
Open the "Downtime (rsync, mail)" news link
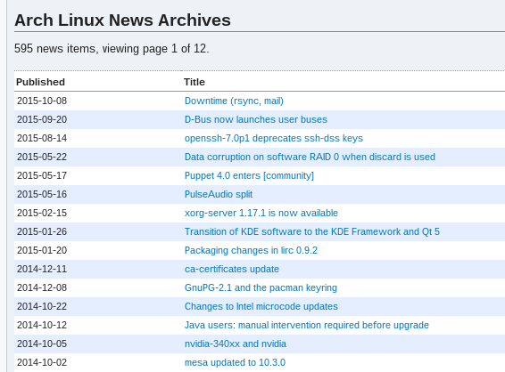(234, 101)
